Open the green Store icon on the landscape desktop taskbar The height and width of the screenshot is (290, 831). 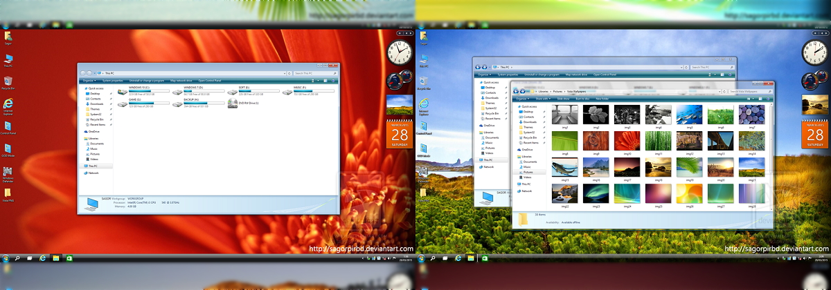click(483, 258)
